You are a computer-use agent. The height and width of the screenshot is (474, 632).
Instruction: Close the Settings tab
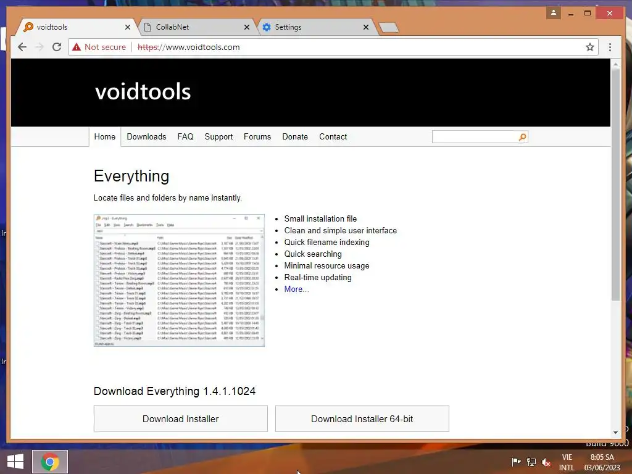coord(365,27)
